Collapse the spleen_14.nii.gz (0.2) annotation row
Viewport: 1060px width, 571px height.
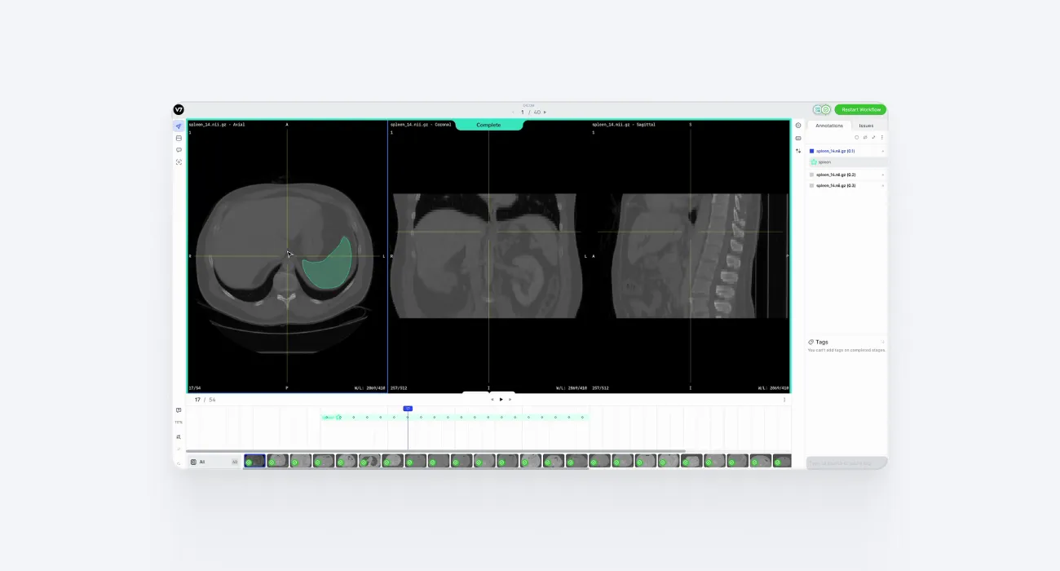pyautogui.click(x=883, y=175)
